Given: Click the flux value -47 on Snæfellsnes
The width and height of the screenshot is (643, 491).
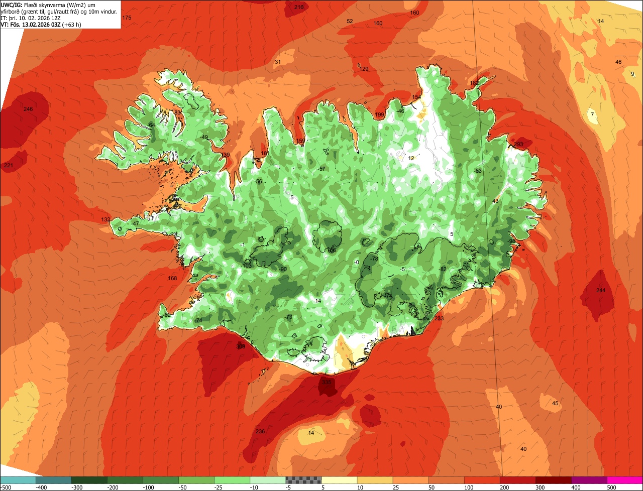Looking at the screenshot, I should 135,223.
